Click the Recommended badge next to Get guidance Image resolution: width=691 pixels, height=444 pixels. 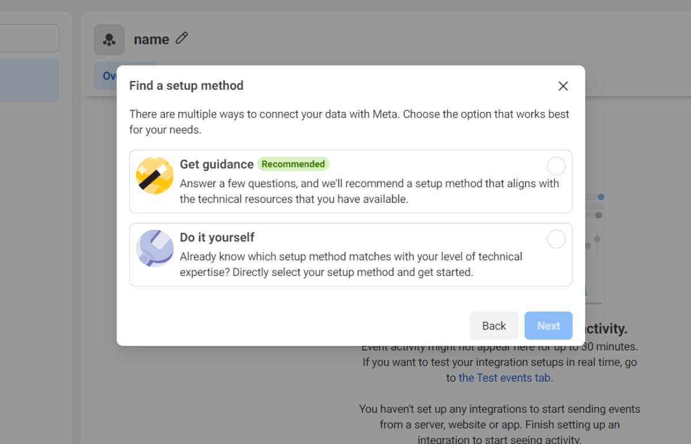293,164
